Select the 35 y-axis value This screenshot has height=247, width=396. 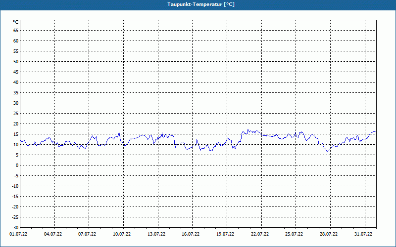pyautogui.click(x=16, y=93)
